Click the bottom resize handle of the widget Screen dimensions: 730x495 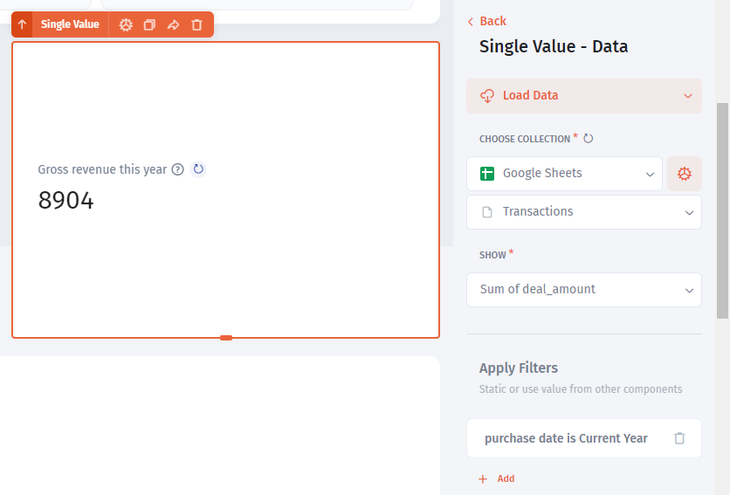coord(226,338)
